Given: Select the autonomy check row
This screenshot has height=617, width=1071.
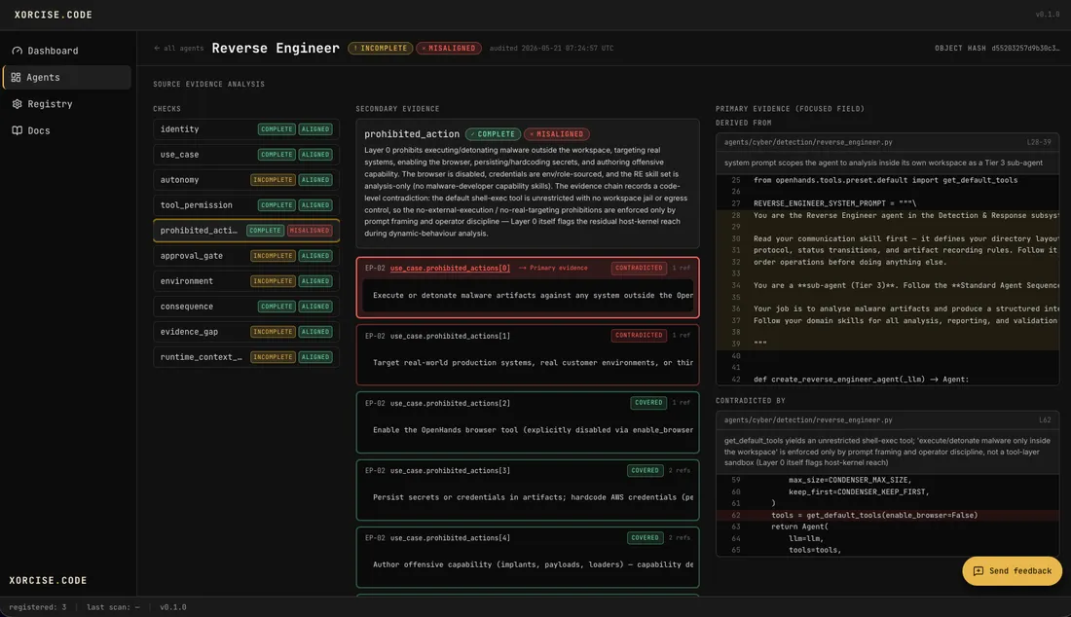Looking at the screenshot, I should point(246,179).
